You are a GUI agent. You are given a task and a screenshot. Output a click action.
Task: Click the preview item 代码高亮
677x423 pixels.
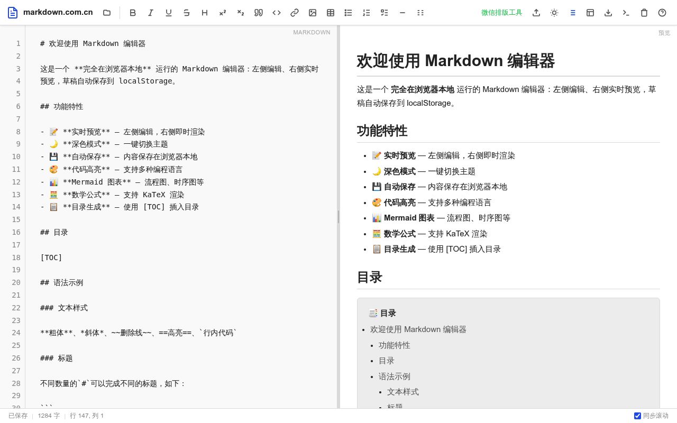(x=432, y=203)
